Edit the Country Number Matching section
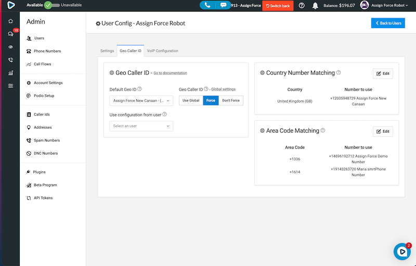Screen dimensions: 416x266 click(382, 74)
